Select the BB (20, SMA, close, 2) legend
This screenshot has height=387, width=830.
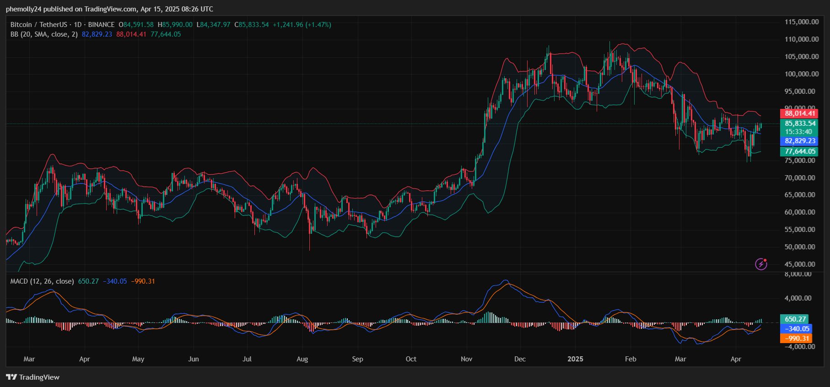point(44,34)
